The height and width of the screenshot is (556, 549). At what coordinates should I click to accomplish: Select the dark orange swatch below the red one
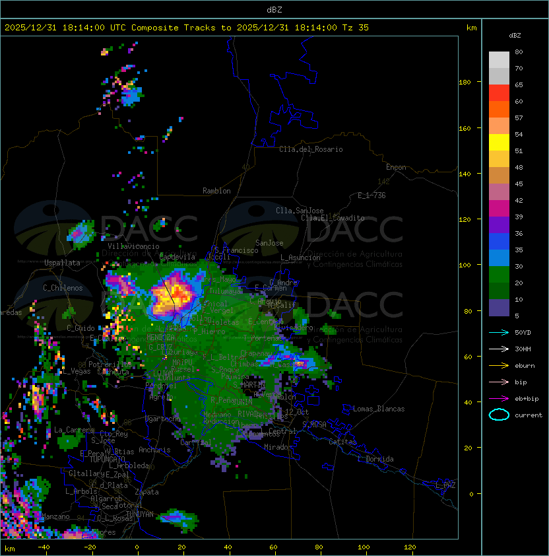499,110
